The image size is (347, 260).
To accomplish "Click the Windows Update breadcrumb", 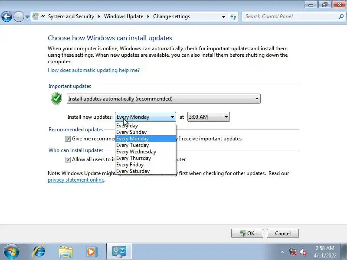I will pos(124,16).
